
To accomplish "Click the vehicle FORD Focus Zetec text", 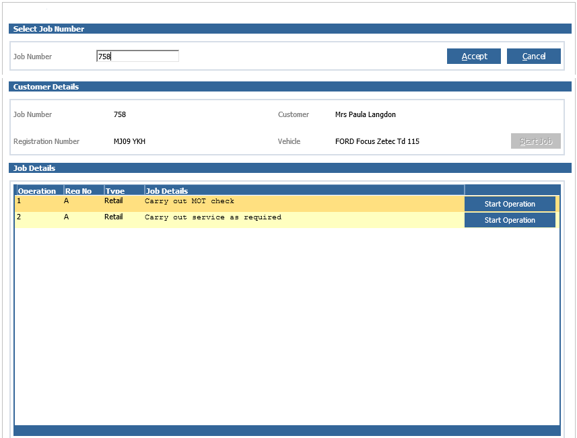I will tap(377, 141).
